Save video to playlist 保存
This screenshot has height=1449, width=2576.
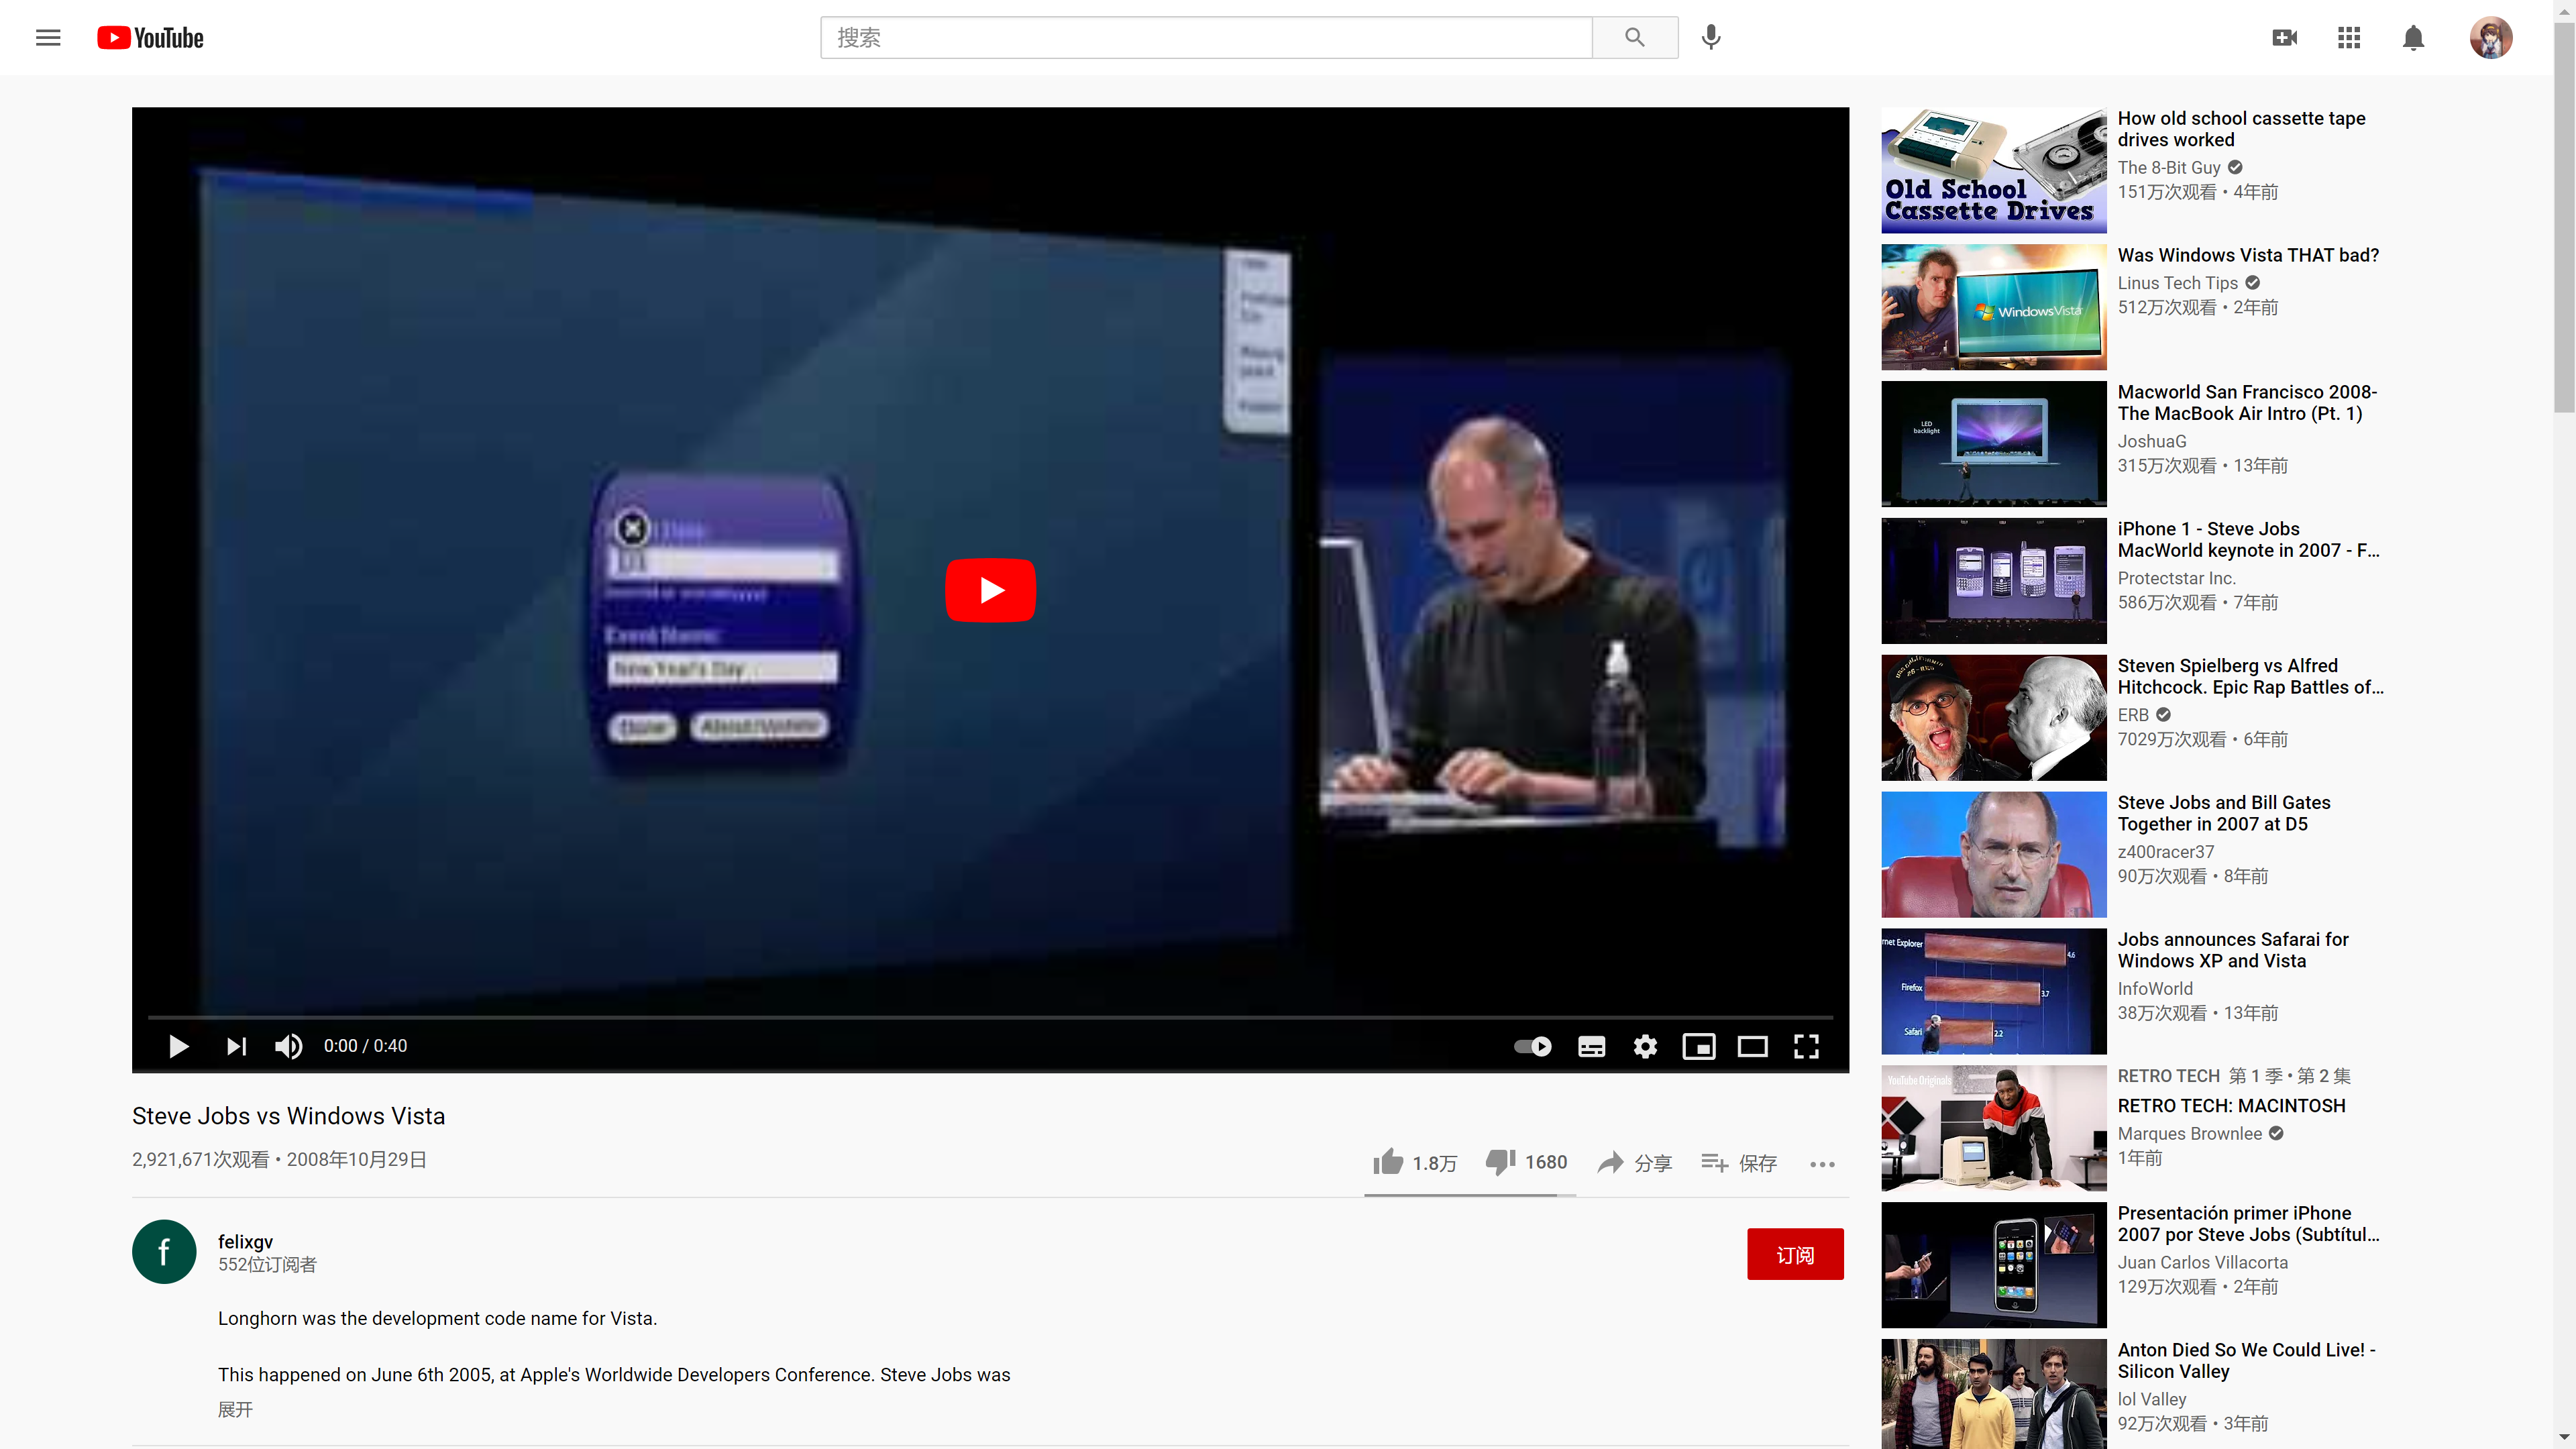[x=1739, y=1162]
